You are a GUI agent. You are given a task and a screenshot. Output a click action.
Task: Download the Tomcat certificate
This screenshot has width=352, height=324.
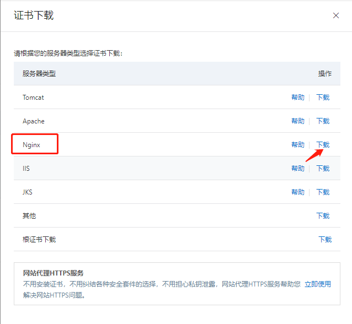pyautogui.click(x=323, y=98)
